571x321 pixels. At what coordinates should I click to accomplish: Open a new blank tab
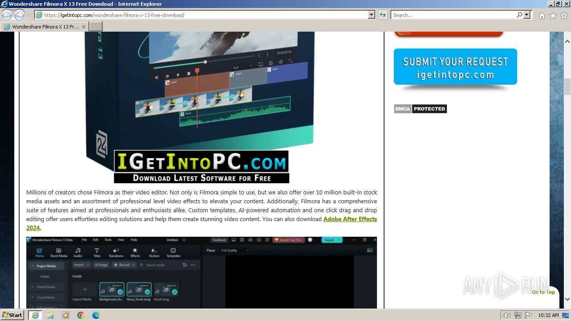[x=96, y=27]
